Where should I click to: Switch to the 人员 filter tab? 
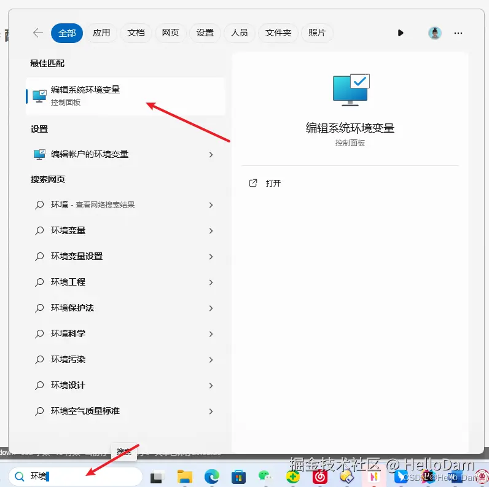[239, 33]
